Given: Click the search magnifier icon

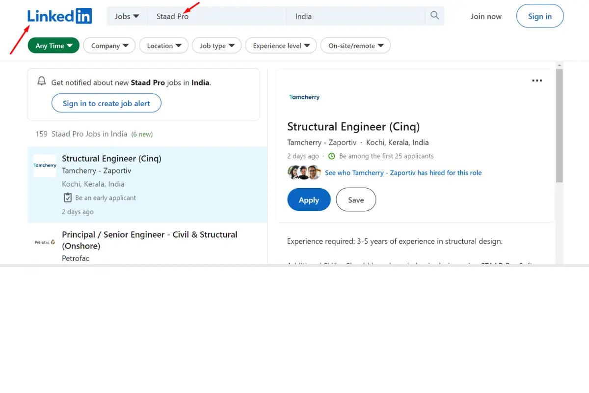Looking at the screenshot, I should pyautogui.click(x=434, y=16).
